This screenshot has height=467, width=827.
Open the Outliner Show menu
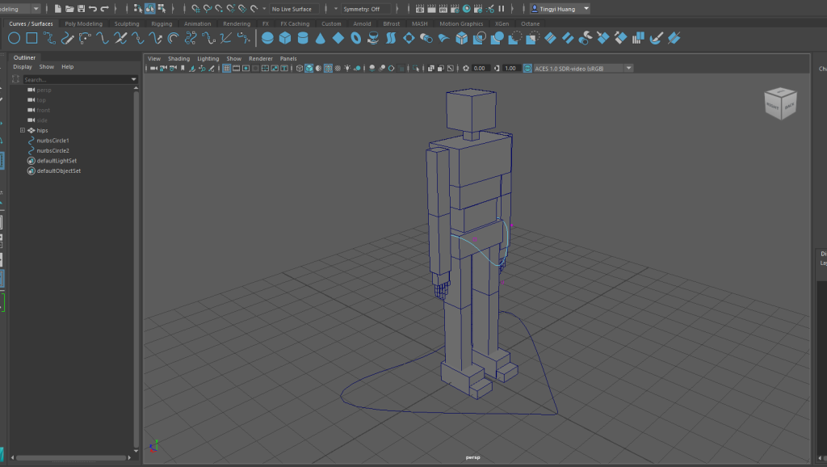click(46, 67)
